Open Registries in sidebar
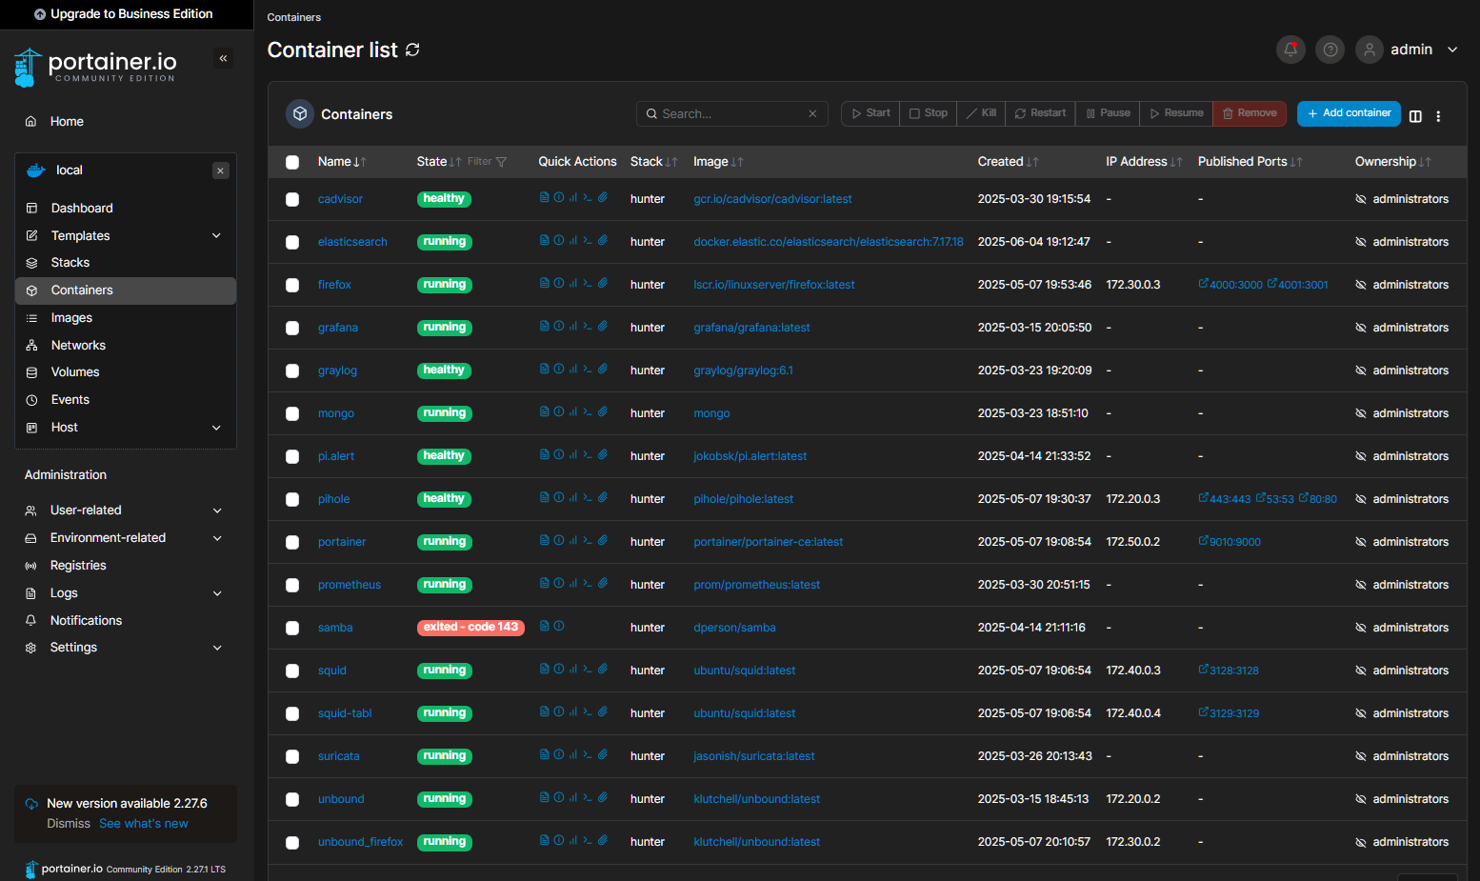 pyautogui.click(x=126, y=566)
